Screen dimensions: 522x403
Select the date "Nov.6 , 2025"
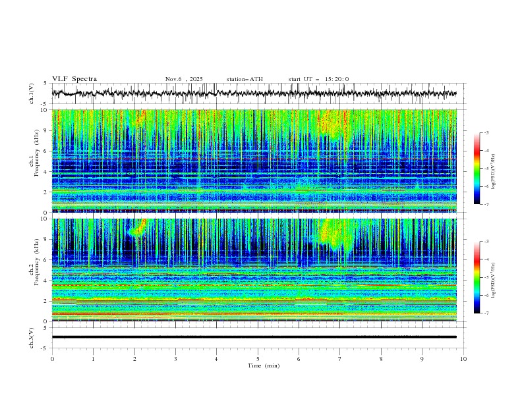[x=184, y=79]
